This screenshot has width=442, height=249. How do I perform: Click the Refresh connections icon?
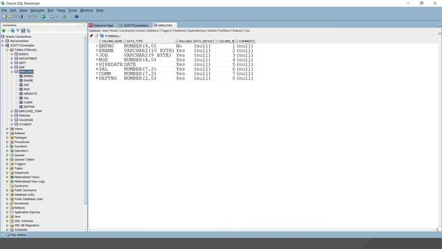tap(12, 30)
